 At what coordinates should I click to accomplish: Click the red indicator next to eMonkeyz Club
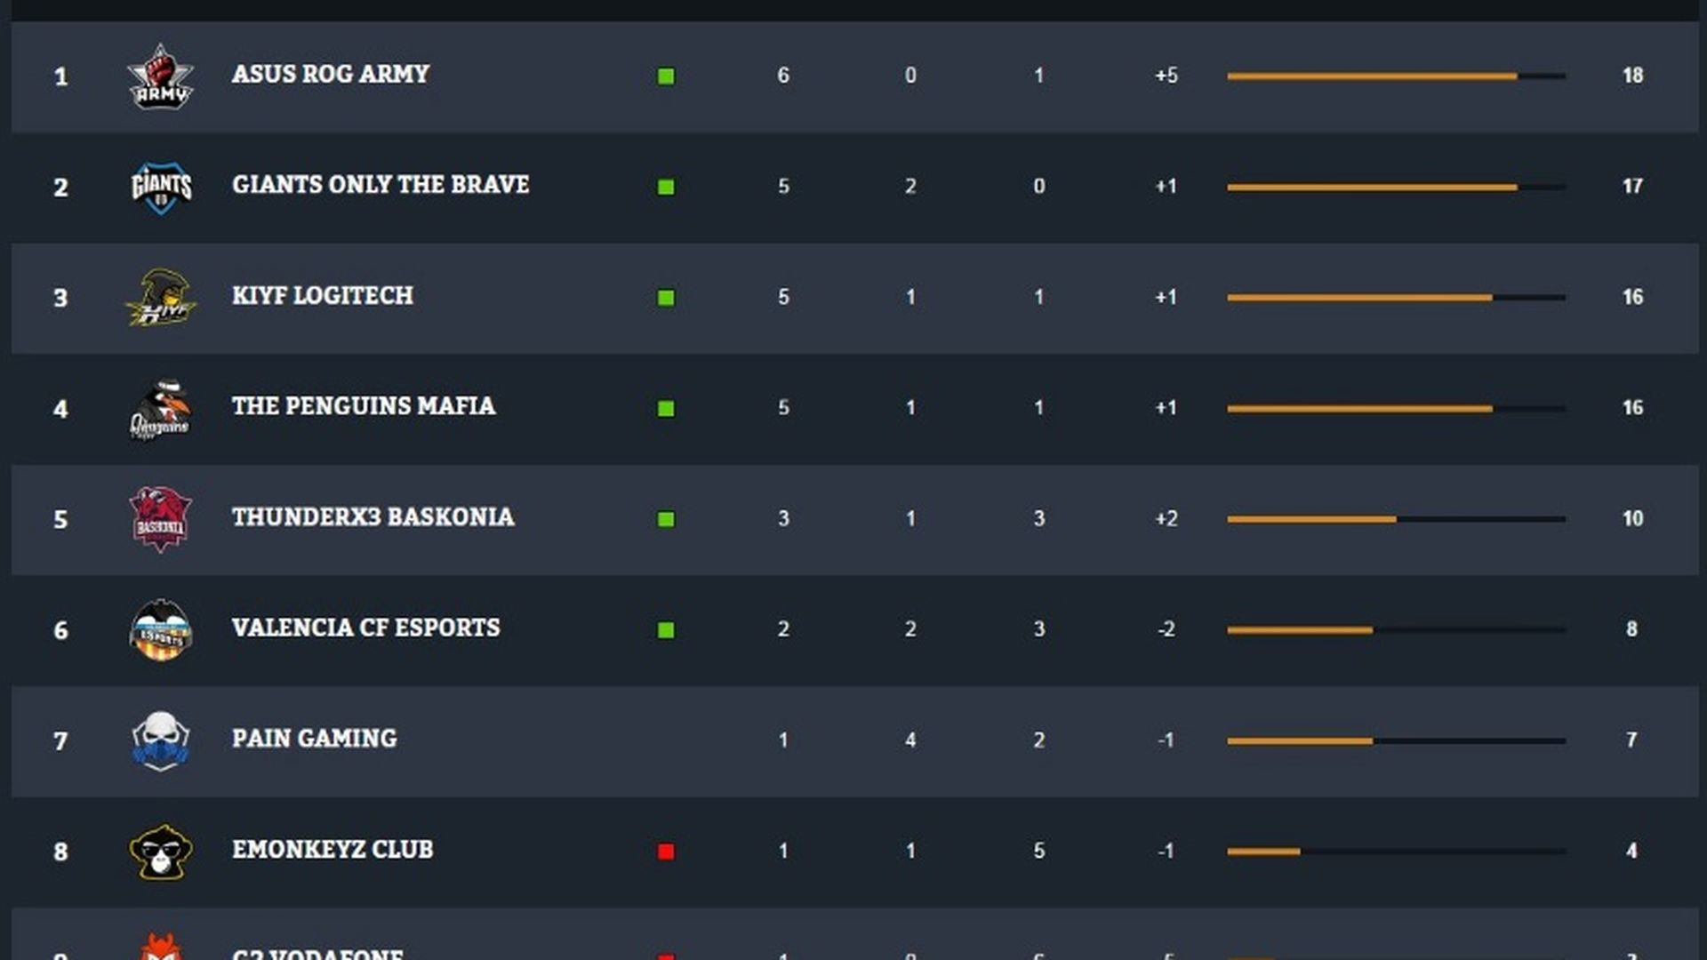pyautogui.click(x=666, y=851)
